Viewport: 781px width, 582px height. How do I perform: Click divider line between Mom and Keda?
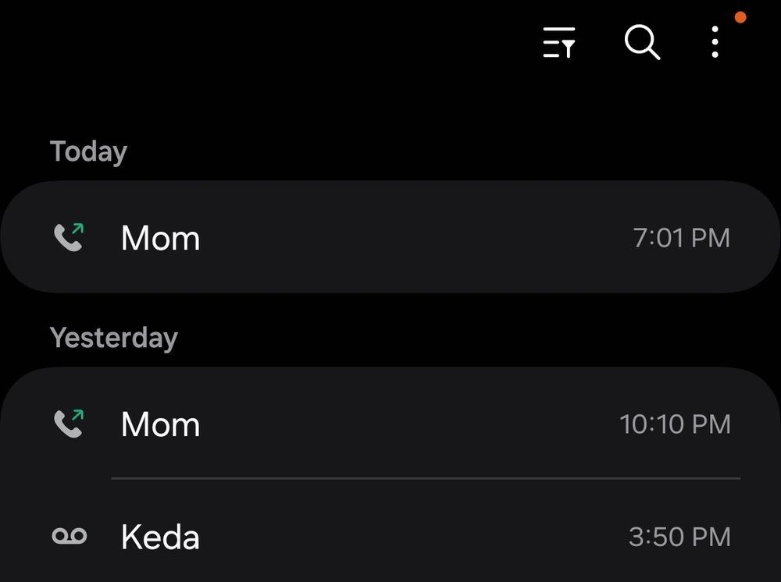426,478
